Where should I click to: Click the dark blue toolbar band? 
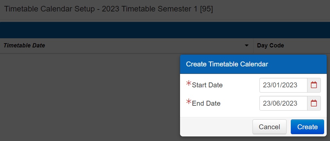[x=163, y=30]
